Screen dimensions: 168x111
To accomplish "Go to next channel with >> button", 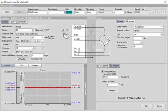I will point(163,12).
